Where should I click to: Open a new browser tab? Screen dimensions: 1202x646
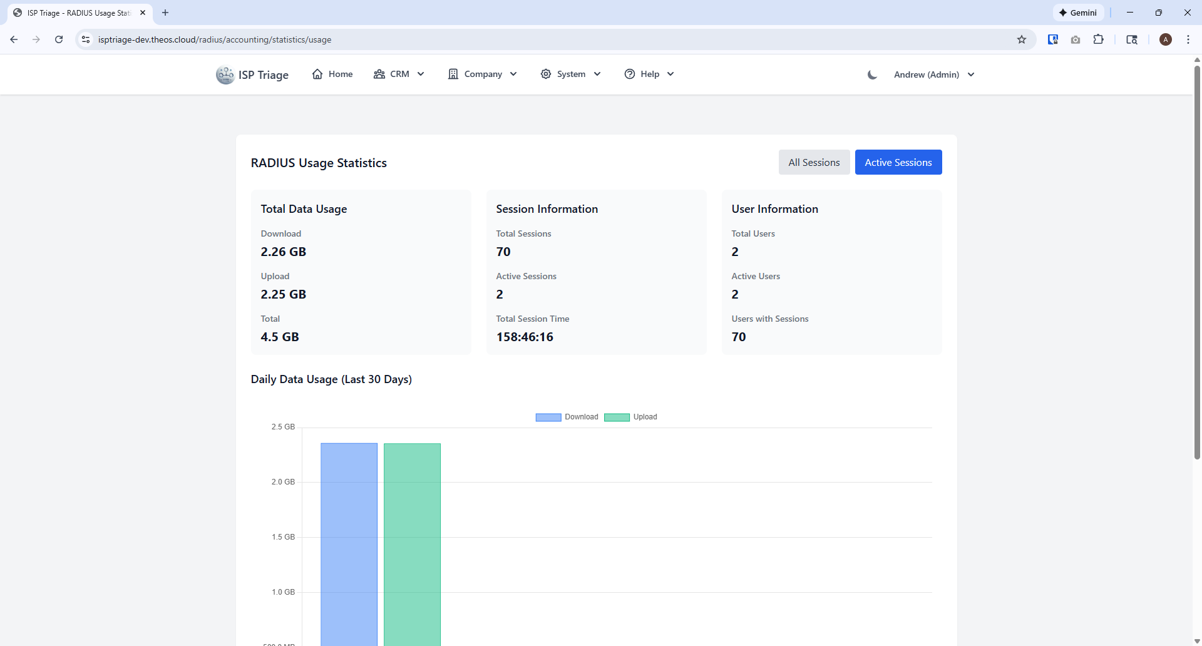(165, 13)
